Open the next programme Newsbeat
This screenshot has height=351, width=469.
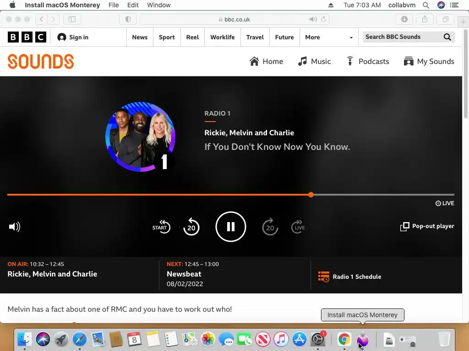click(184, 274)
